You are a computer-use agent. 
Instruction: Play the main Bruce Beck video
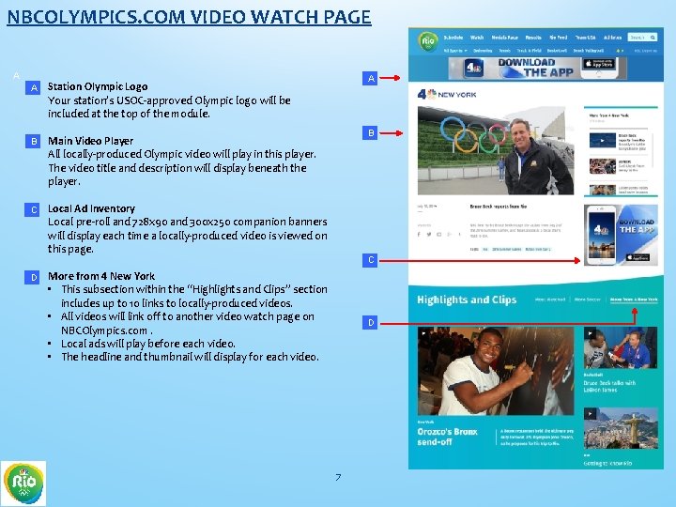tap(496, 150)
